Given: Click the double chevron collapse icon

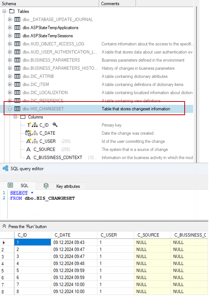Looking at the screenshot, I should point(4,226).
